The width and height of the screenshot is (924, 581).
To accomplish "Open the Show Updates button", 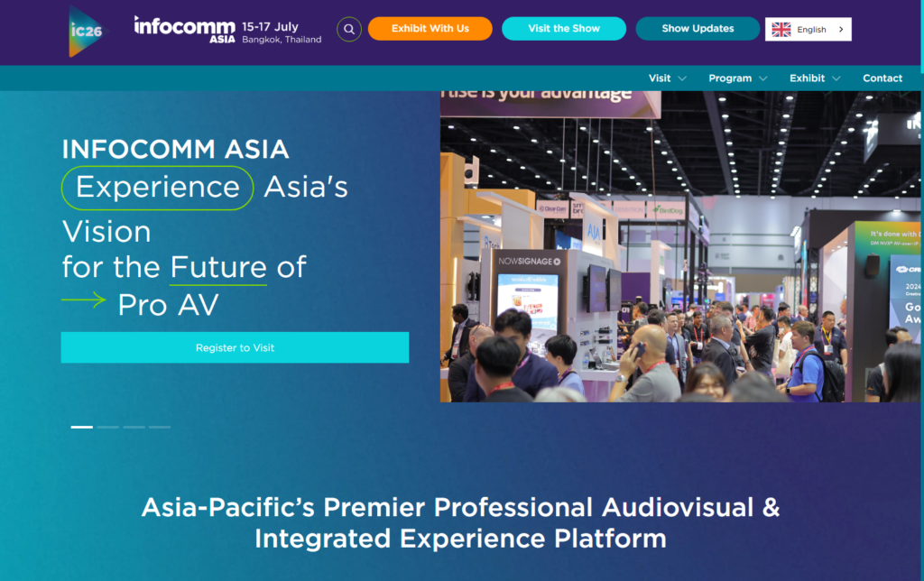I will pos(698,29).
